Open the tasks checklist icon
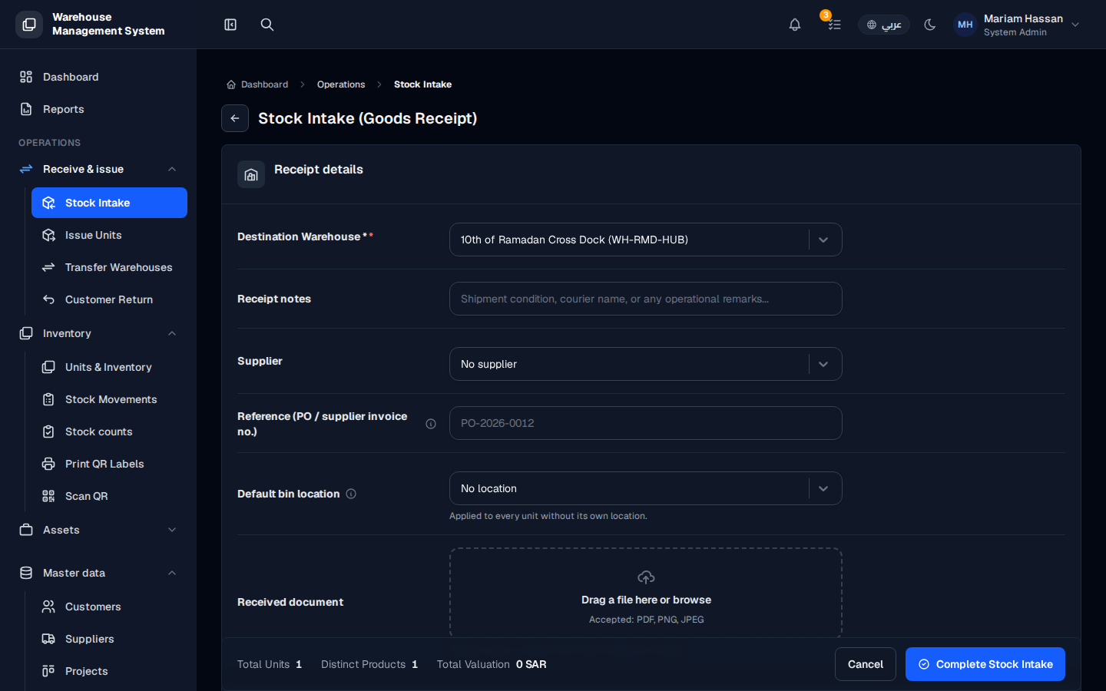The height and width of the screenshot is (691, 1106). 834,25
